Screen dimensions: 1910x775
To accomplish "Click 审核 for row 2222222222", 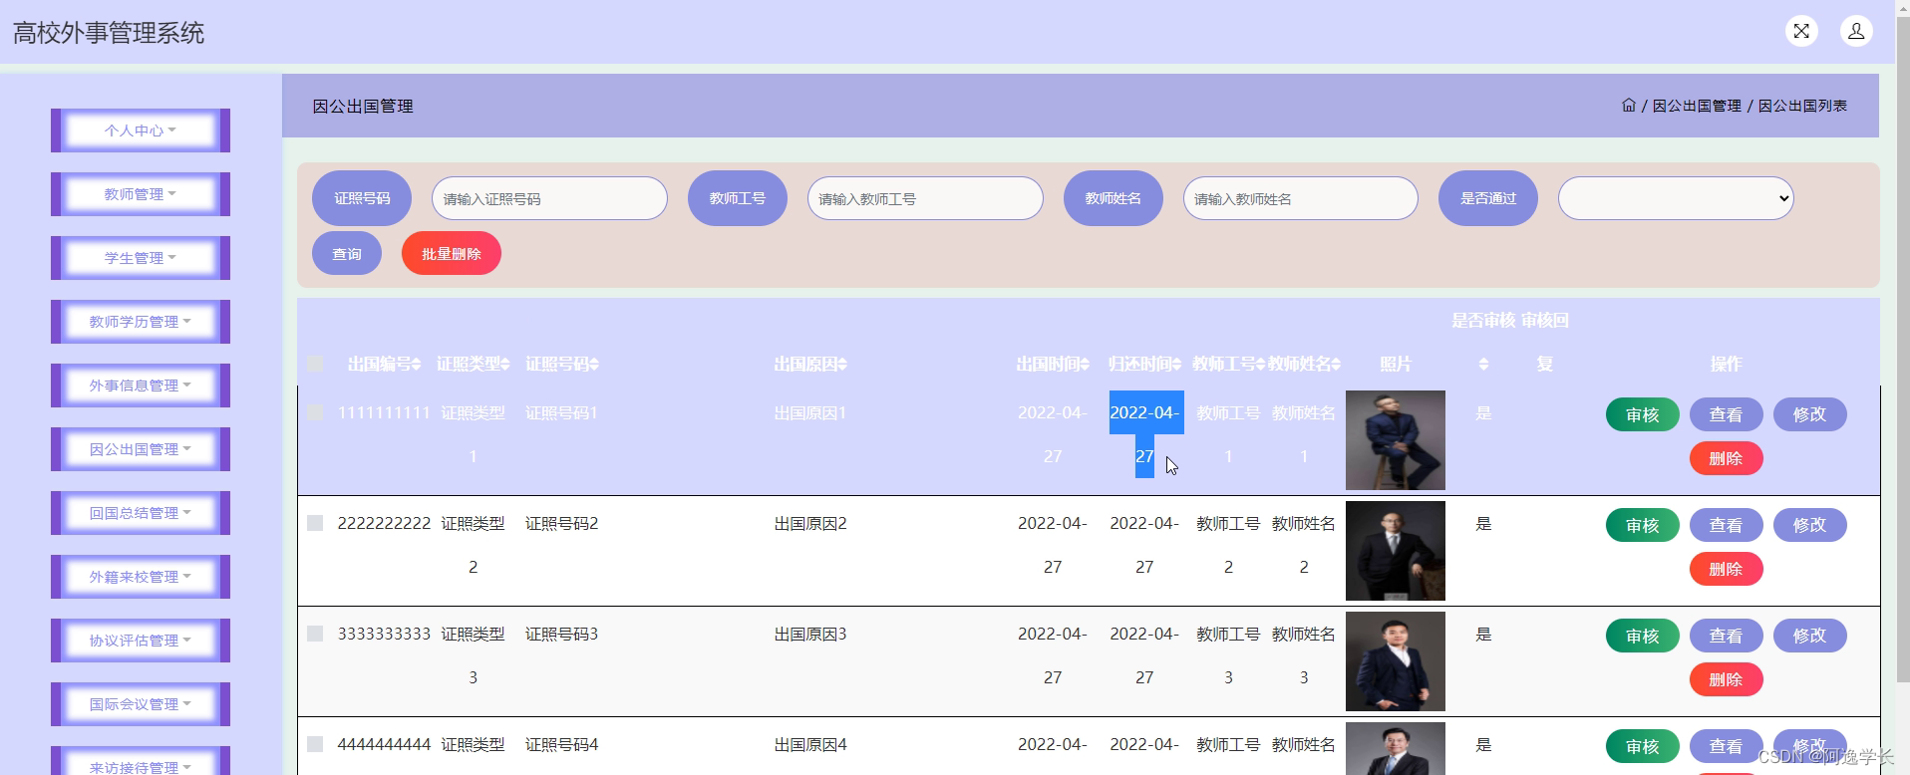I will pos(1642,525).
